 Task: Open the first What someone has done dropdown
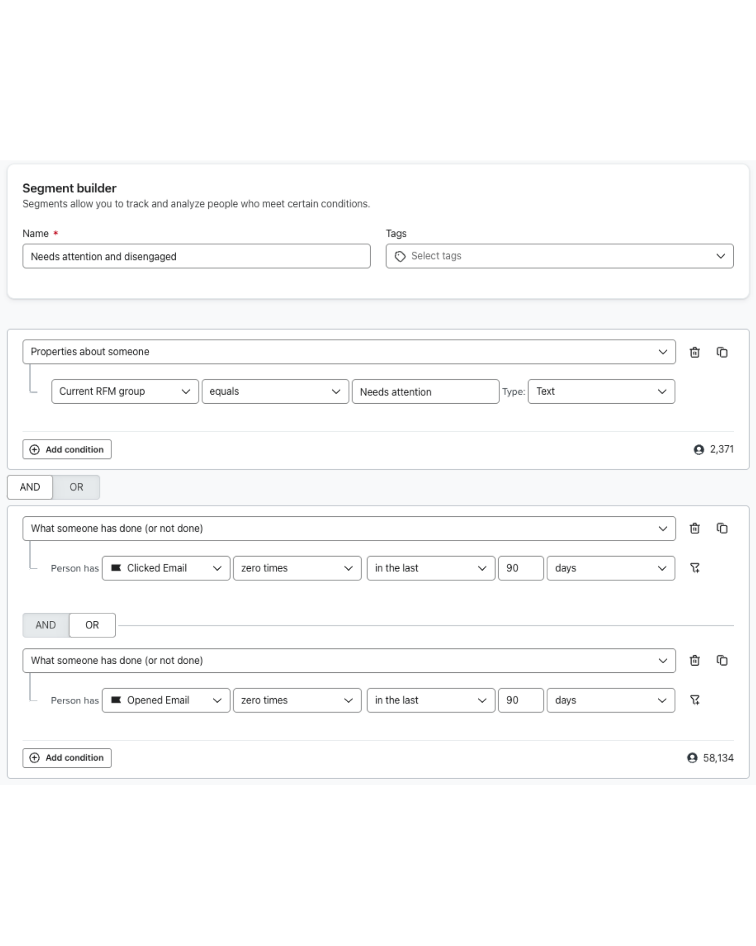click(349, 529)
